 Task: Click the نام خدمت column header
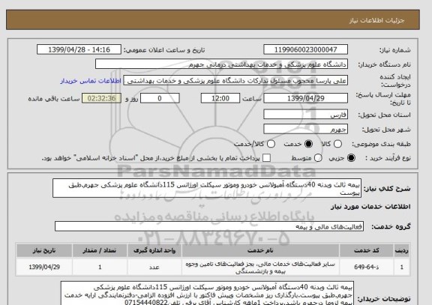click(260, 250)
